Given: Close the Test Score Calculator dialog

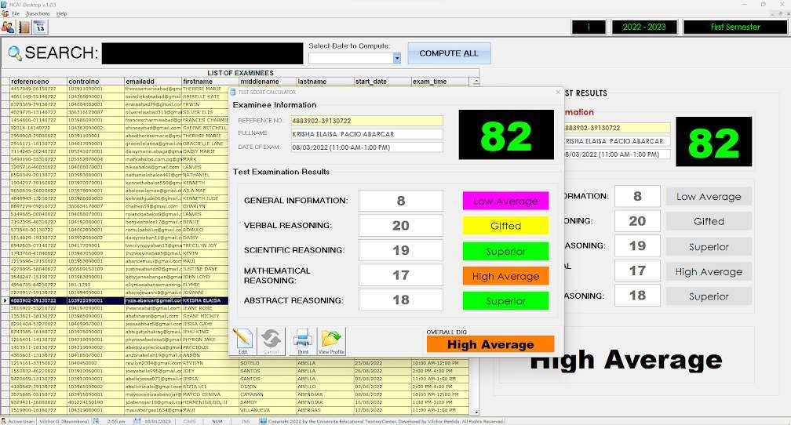Looking at the screenshot, I should point(558,92).
